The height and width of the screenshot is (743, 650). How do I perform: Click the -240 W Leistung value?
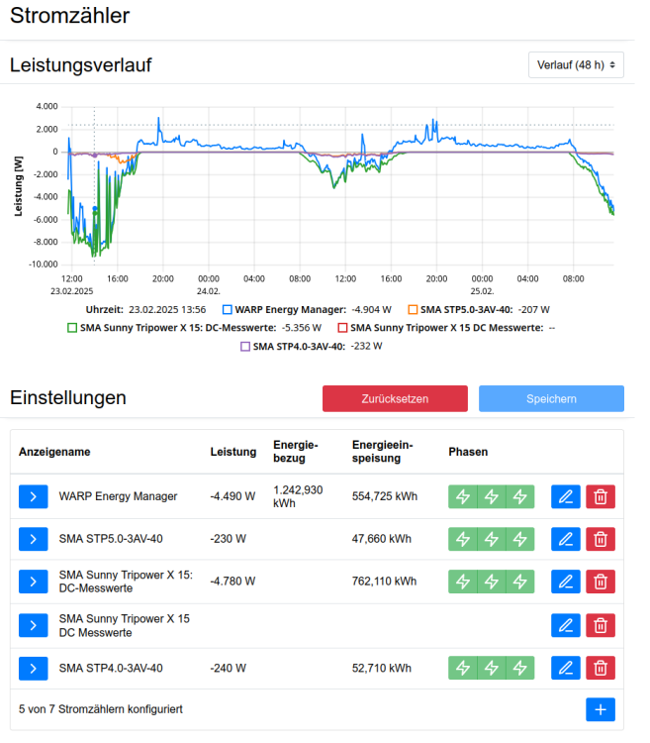228,668
